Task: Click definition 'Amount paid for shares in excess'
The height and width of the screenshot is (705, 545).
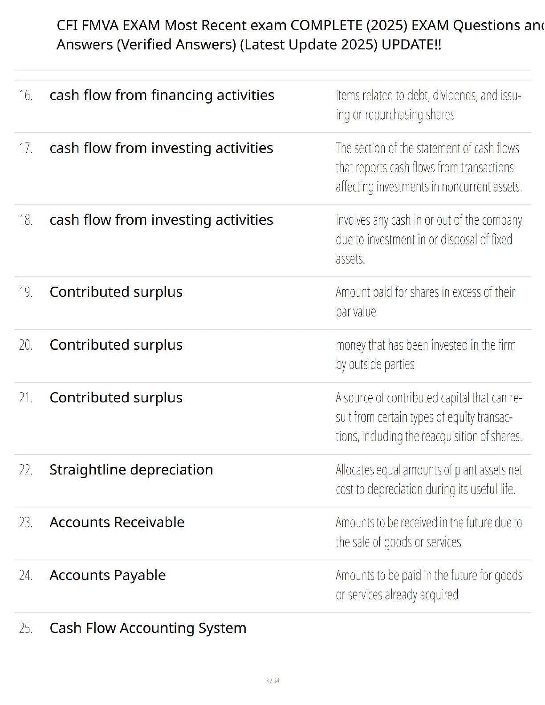Action: click(x=425, y=302)
